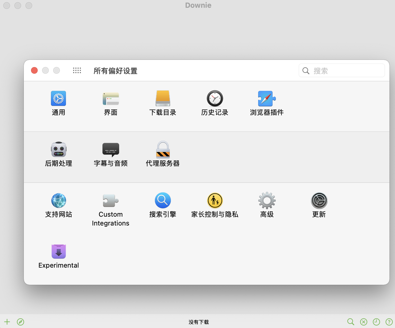Click the show-all grid button
The height and width of the screenshot is (328, 395).
tap(77, 71)
